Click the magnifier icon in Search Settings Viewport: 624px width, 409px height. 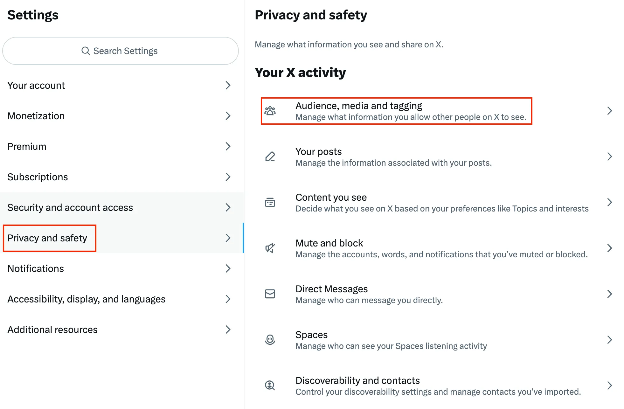coord(86,51)
